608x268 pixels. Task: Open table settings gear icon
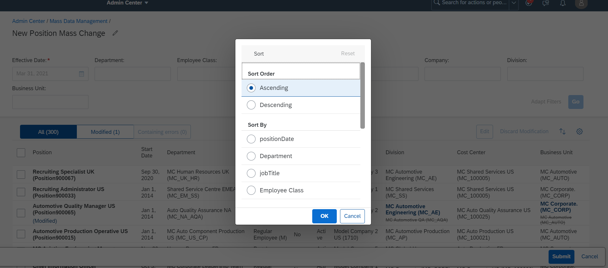pos(580,132)
